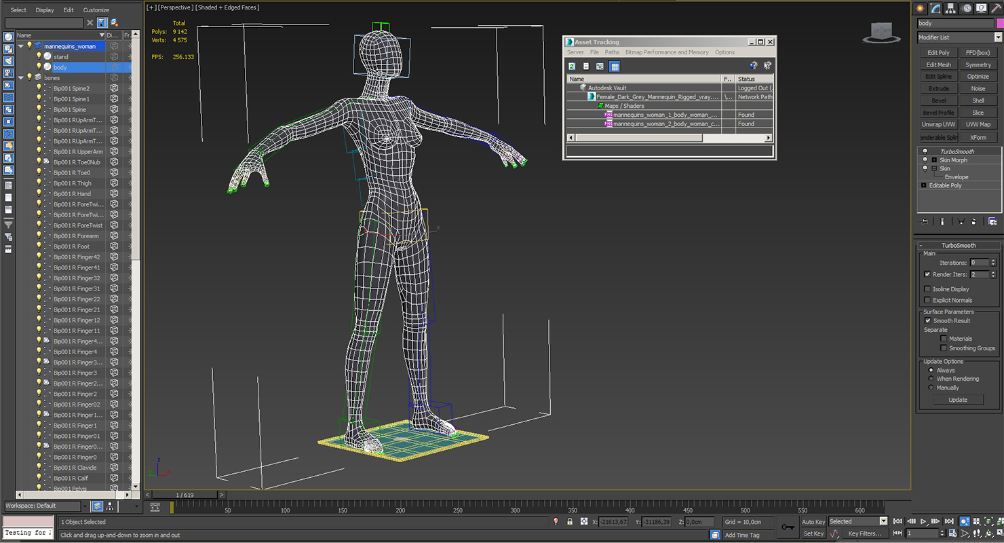The image size is (1004, 543).
Task: Toggle lights filter icon in explorer
Action: click(8, 62)
